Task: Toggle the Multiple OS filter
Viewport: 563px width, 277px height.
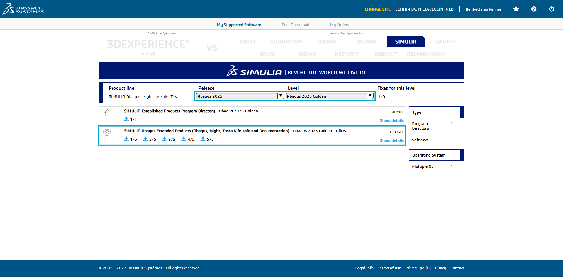Action: [x=423, y=166]
